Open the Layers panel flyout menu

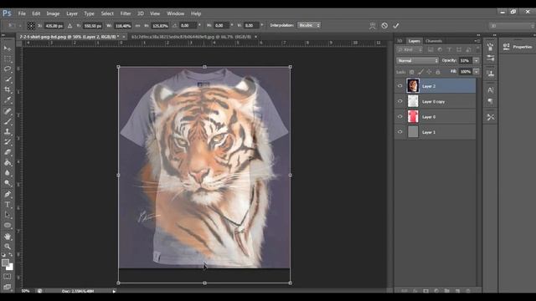pyautogui.click(x=477, y=41)
